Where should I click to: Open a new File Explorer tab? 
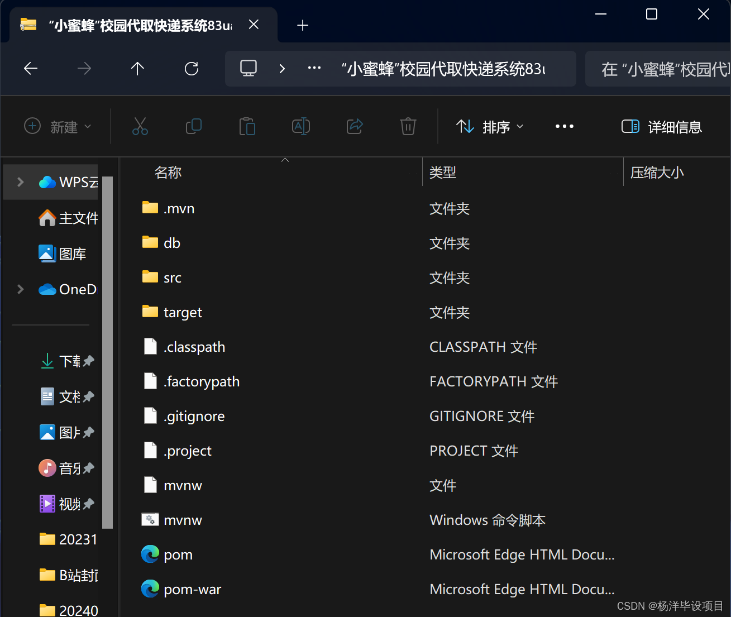coord(302,25)
